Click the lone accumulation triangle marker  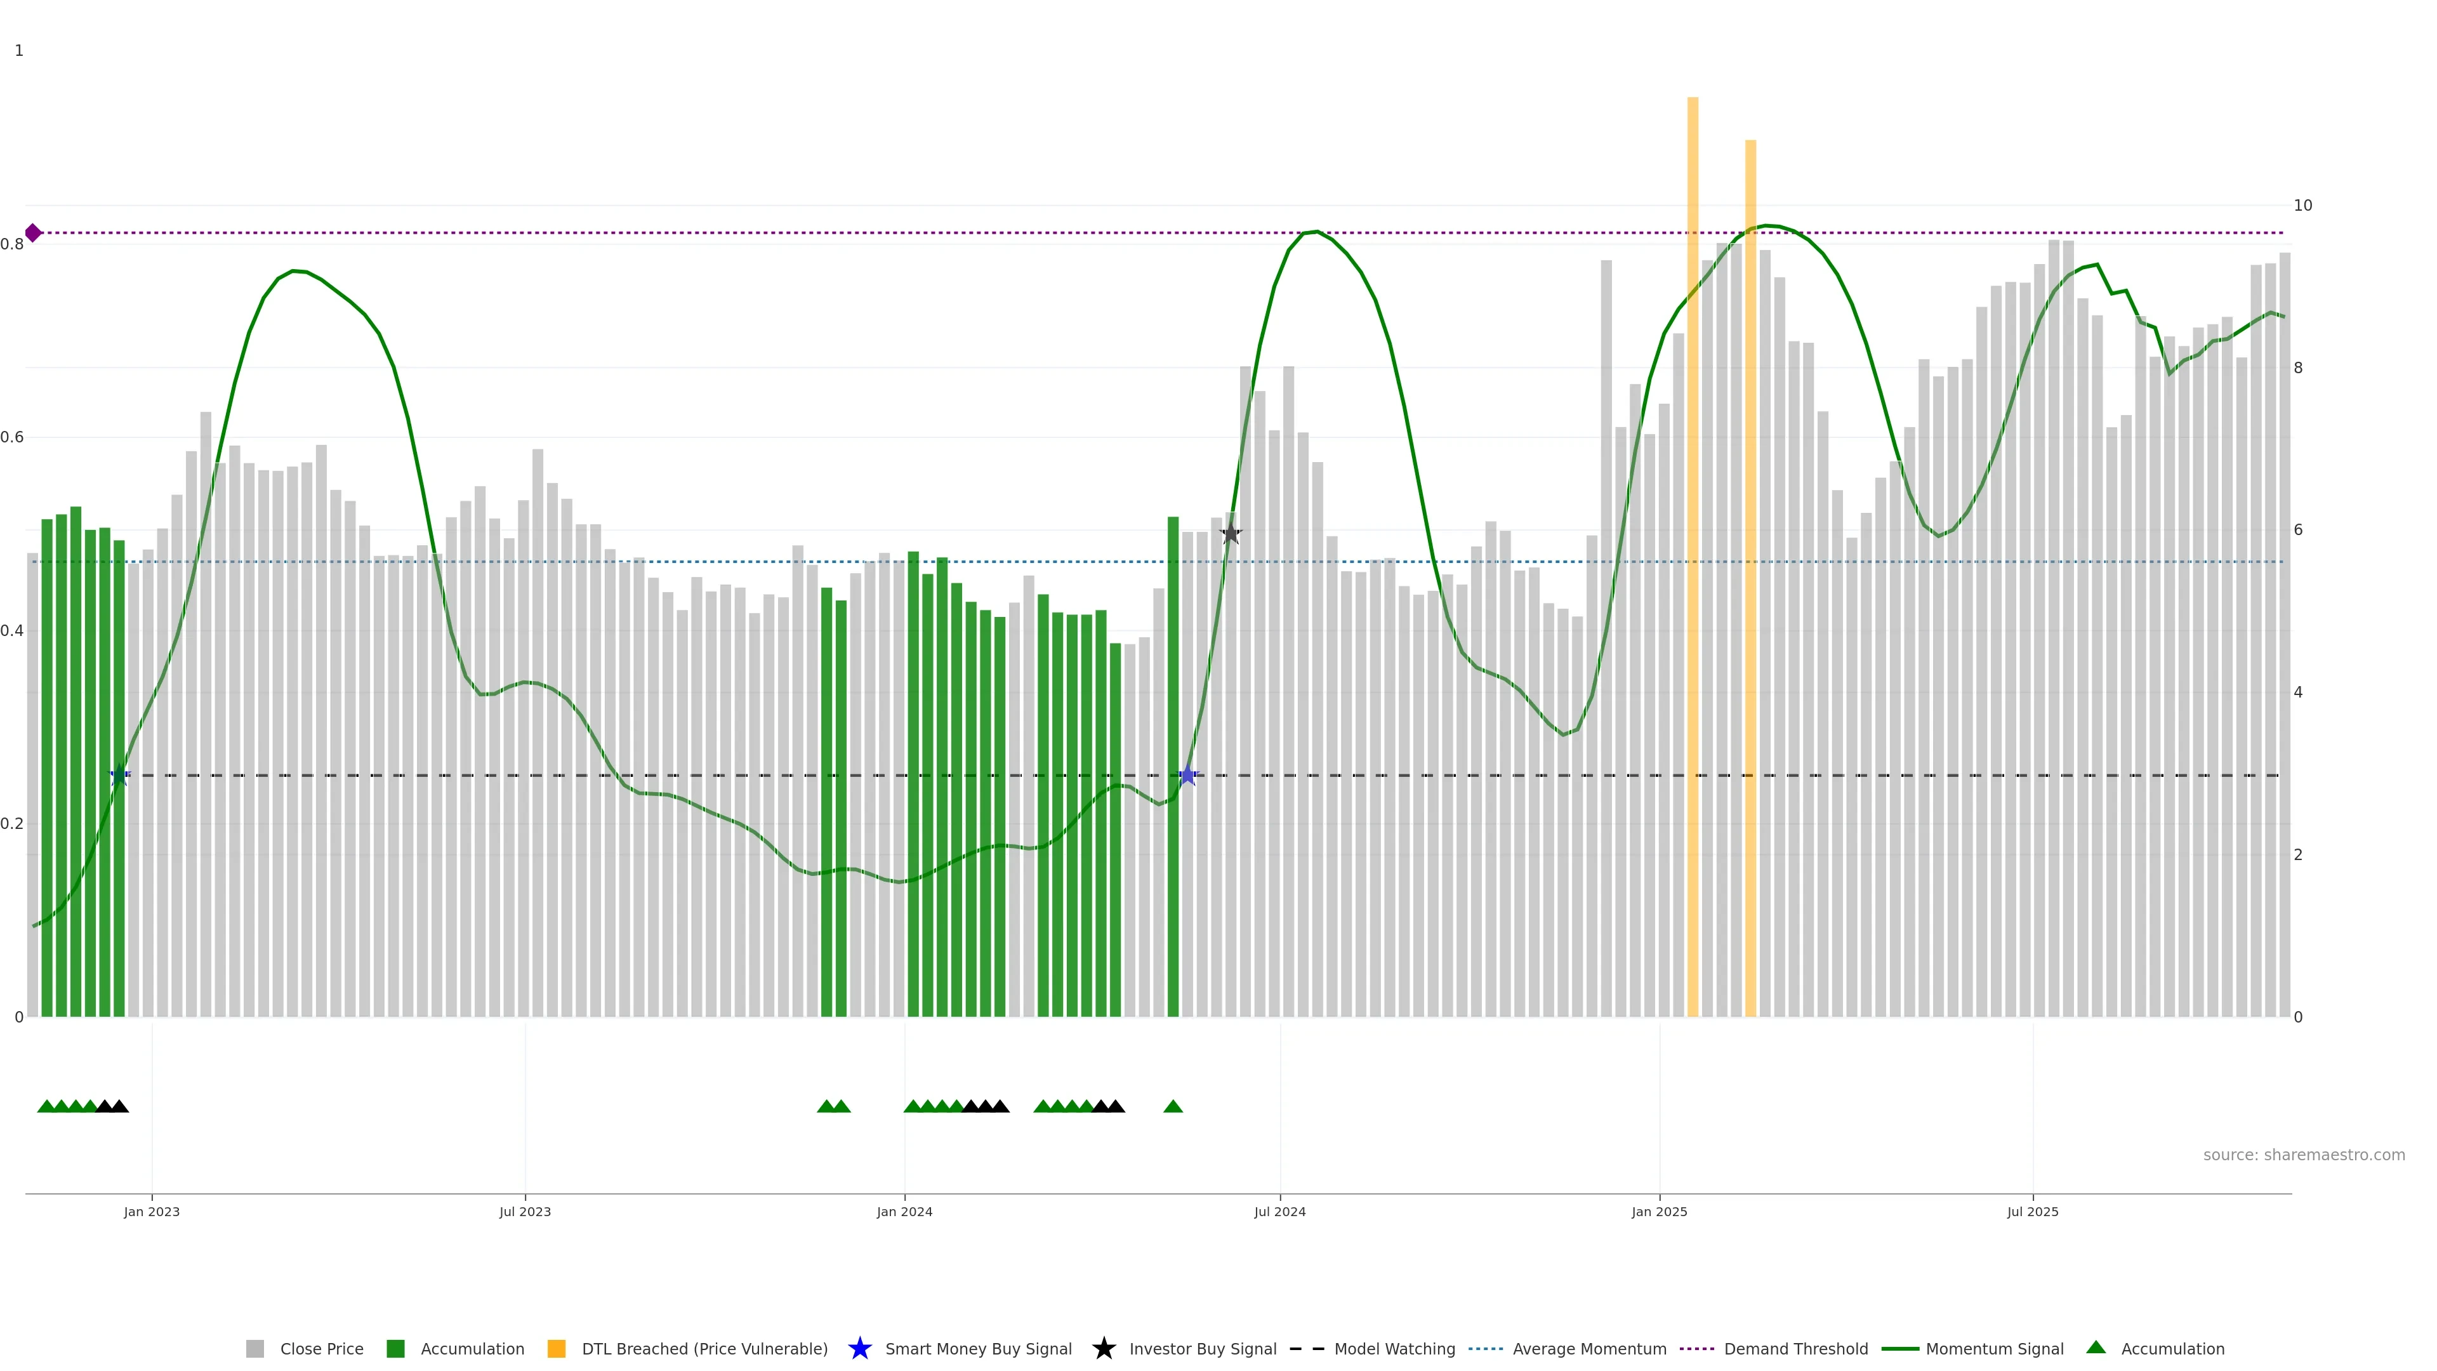1173,1106
